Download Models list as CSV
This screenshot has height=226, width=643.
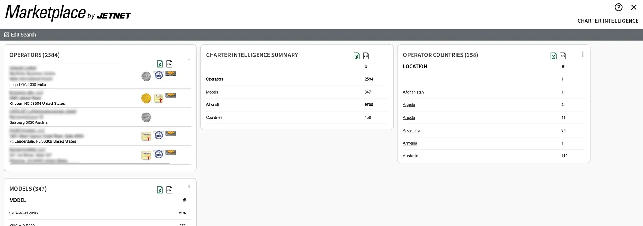[x=169, y=190]
